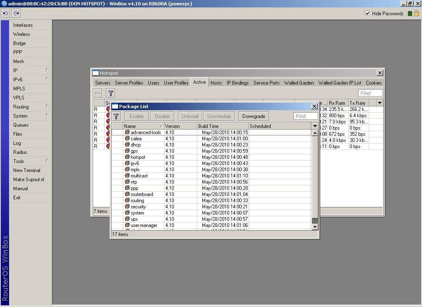Switch to the Server Profiles tab
The height and width of the screenshot is (307, 422).
129,83
